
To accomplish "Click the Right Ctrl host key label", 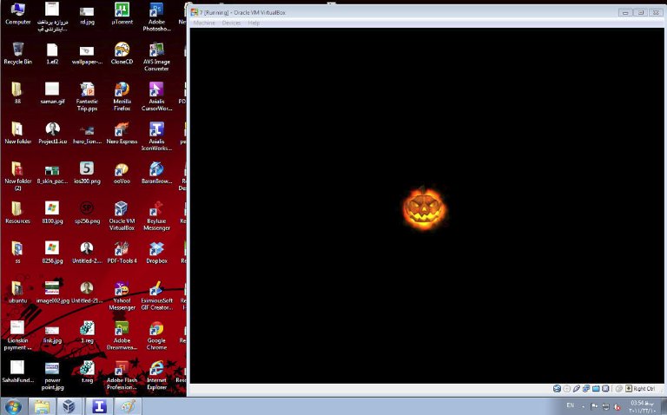I will (x=644, y=389).
